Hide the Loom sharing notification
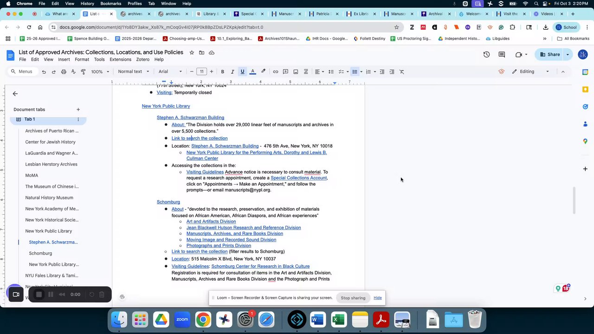 [x=378, y=298]
